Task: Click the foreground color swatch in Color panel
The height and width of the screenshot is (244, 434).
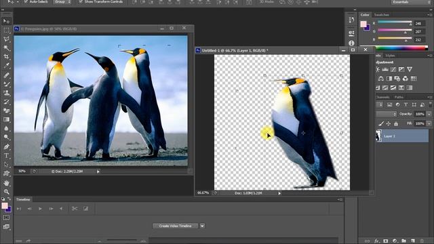Action: tap(363, 24)
